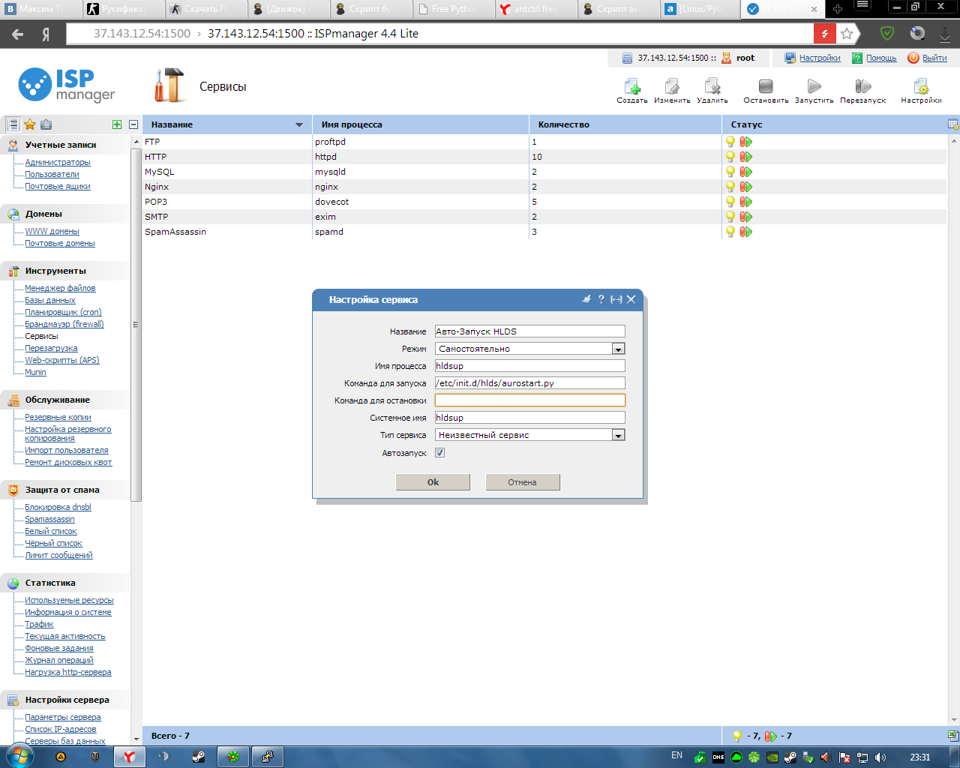Switch to the [Linux/Pyt browser tab
This screenshot has height=768, width=960.
(700, 9)
